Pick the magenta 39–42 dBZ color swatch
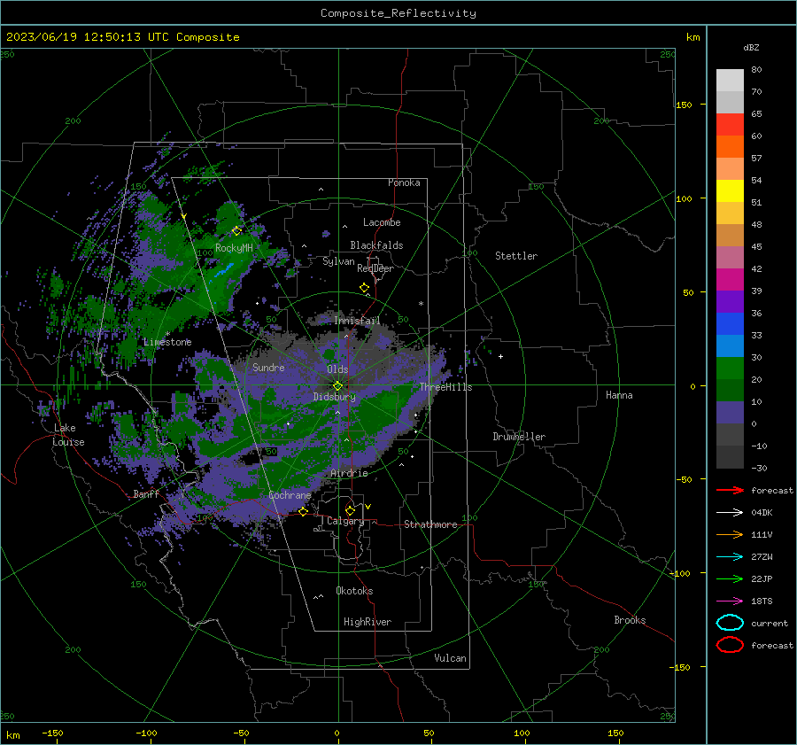Screen dimensions: 797x745 [x=730, y=280]
